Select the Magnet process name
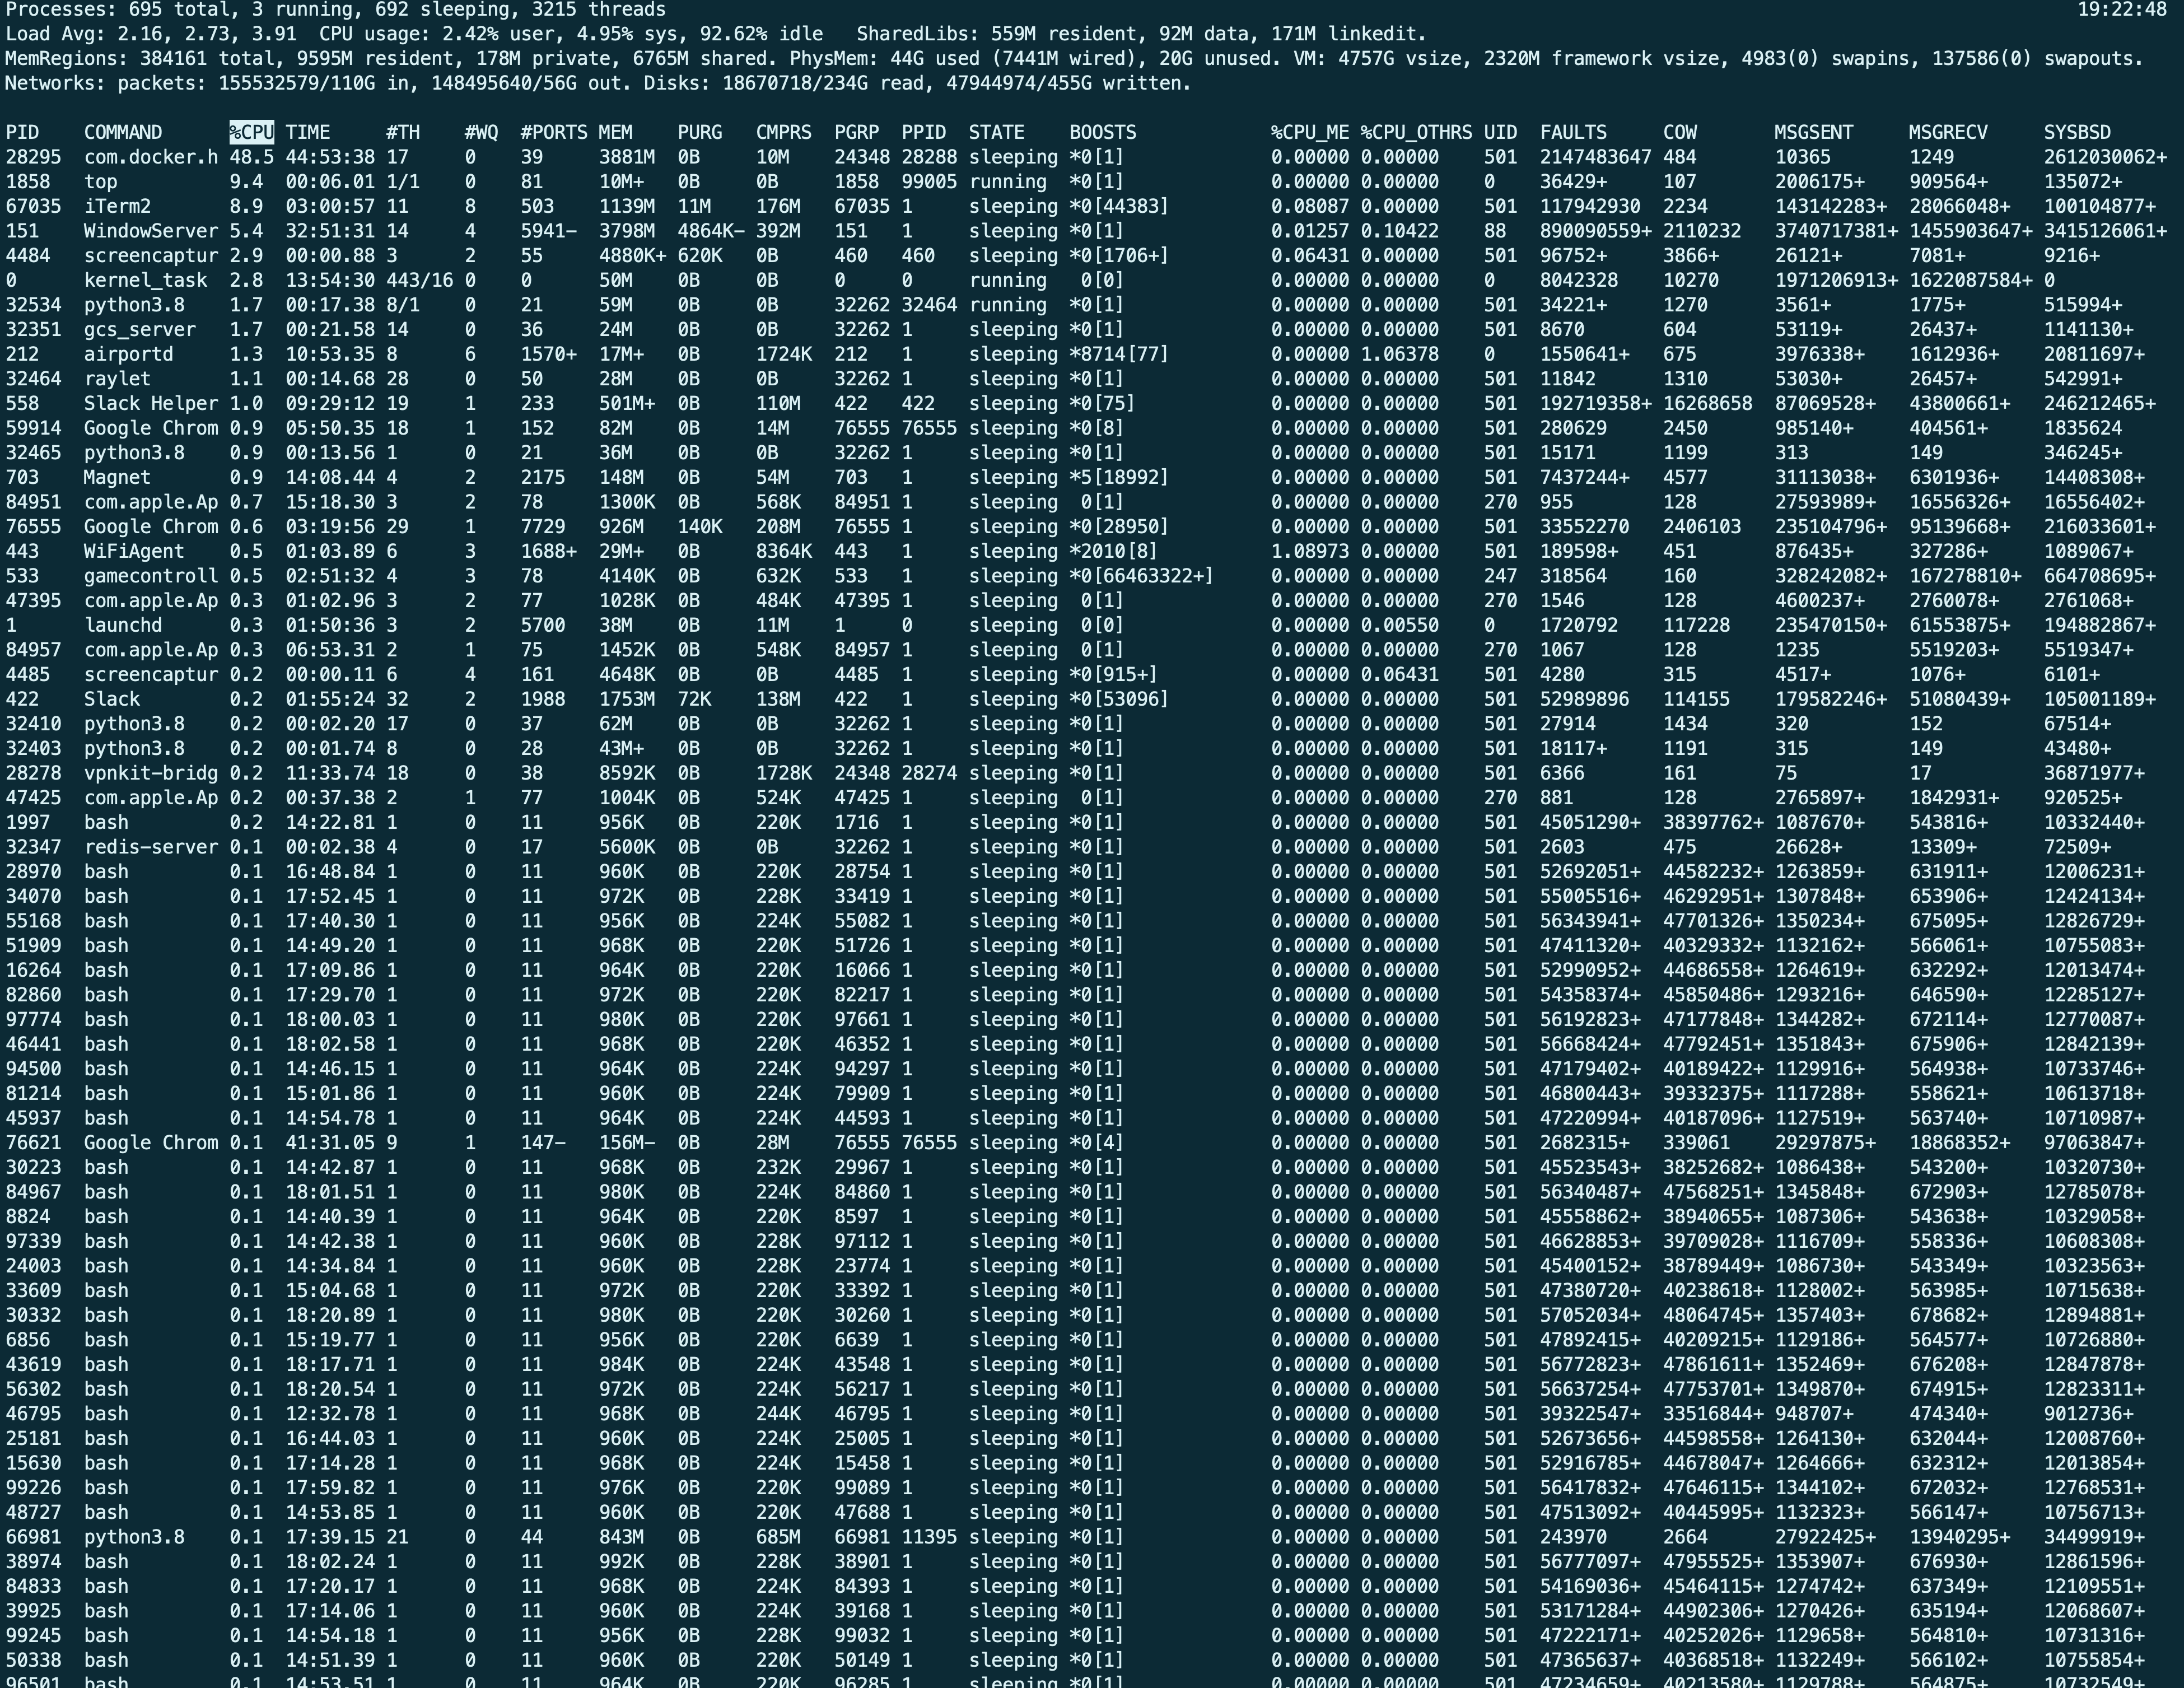The image size is (2184, 1688). (117, 477)
